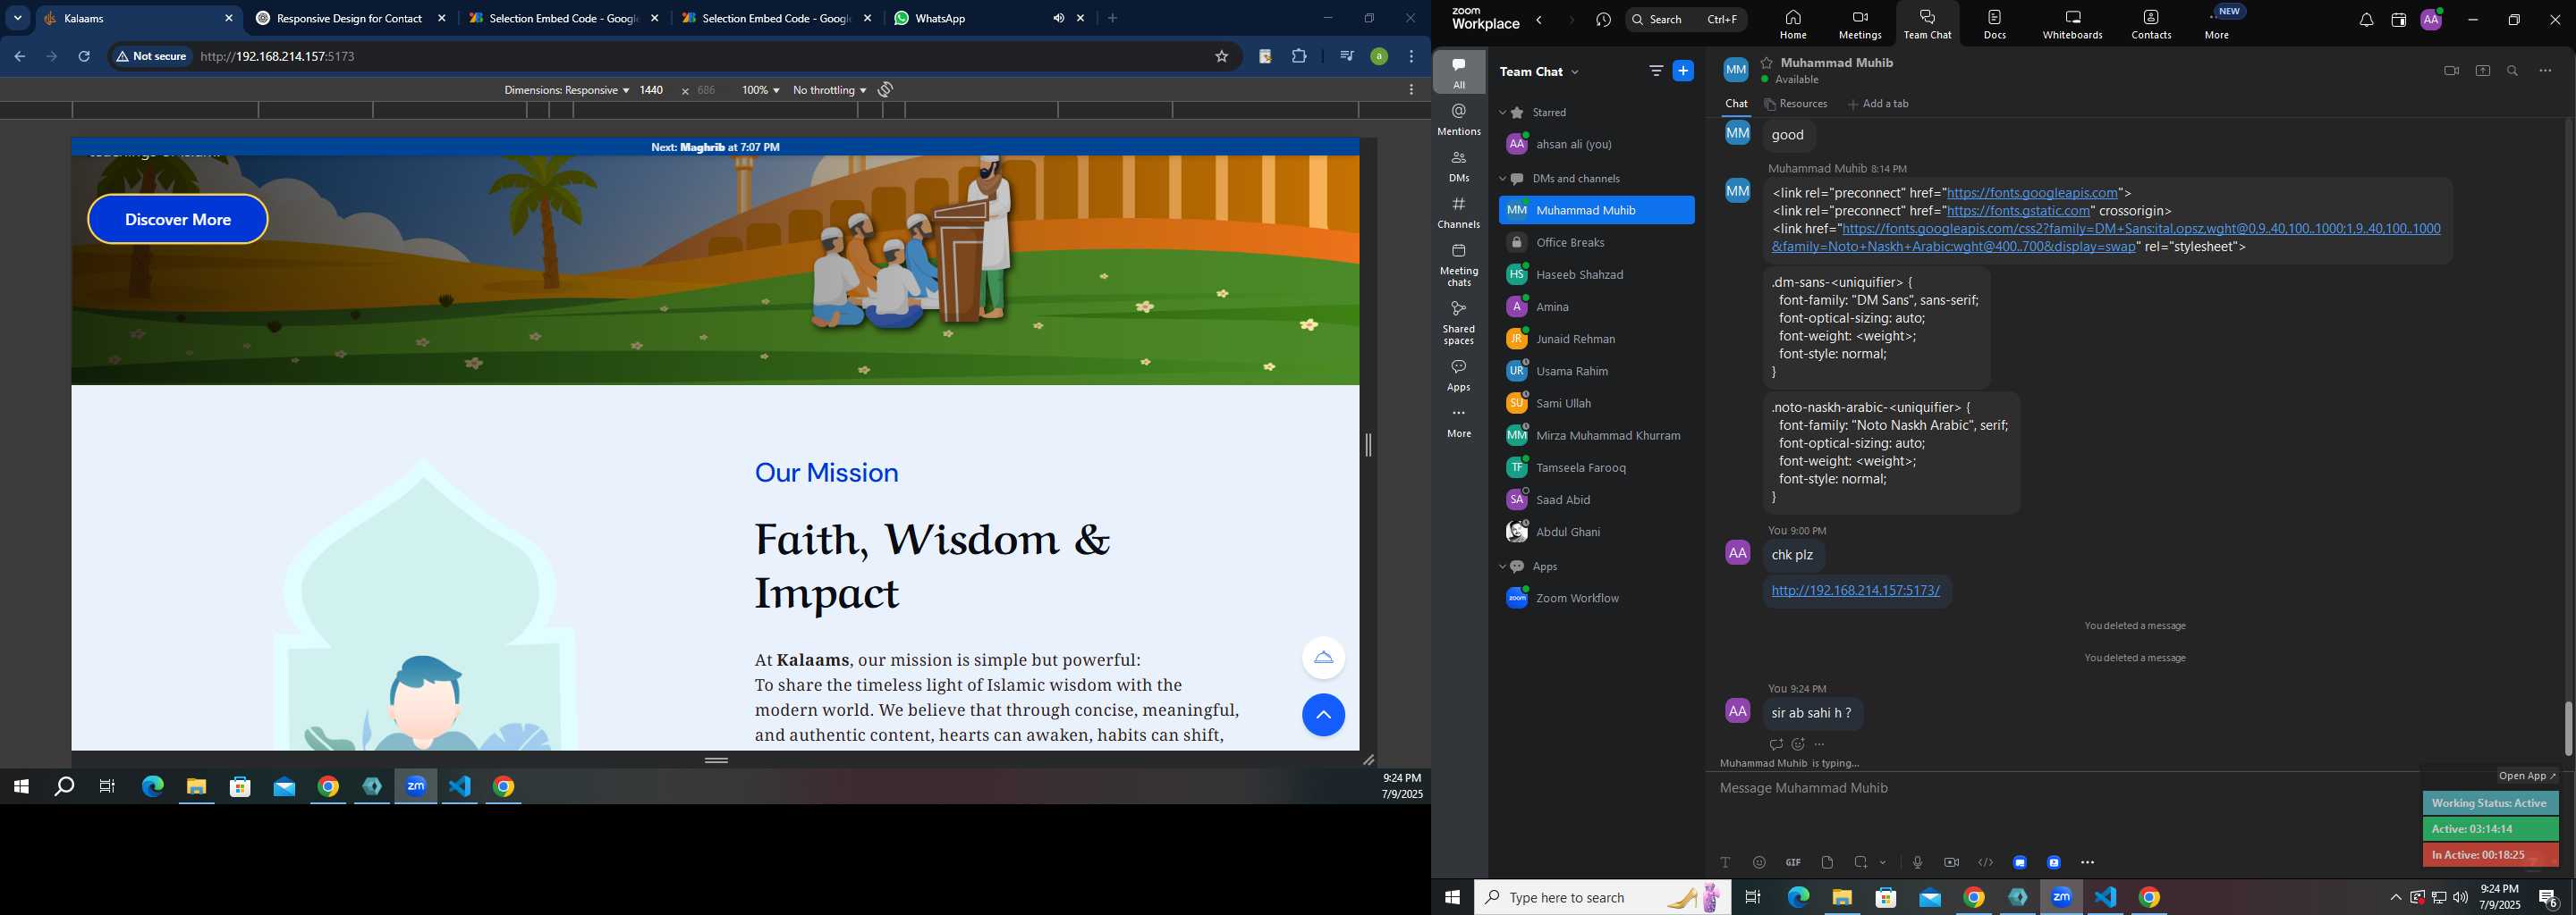Collapse the DMs and channels section

1502,179
